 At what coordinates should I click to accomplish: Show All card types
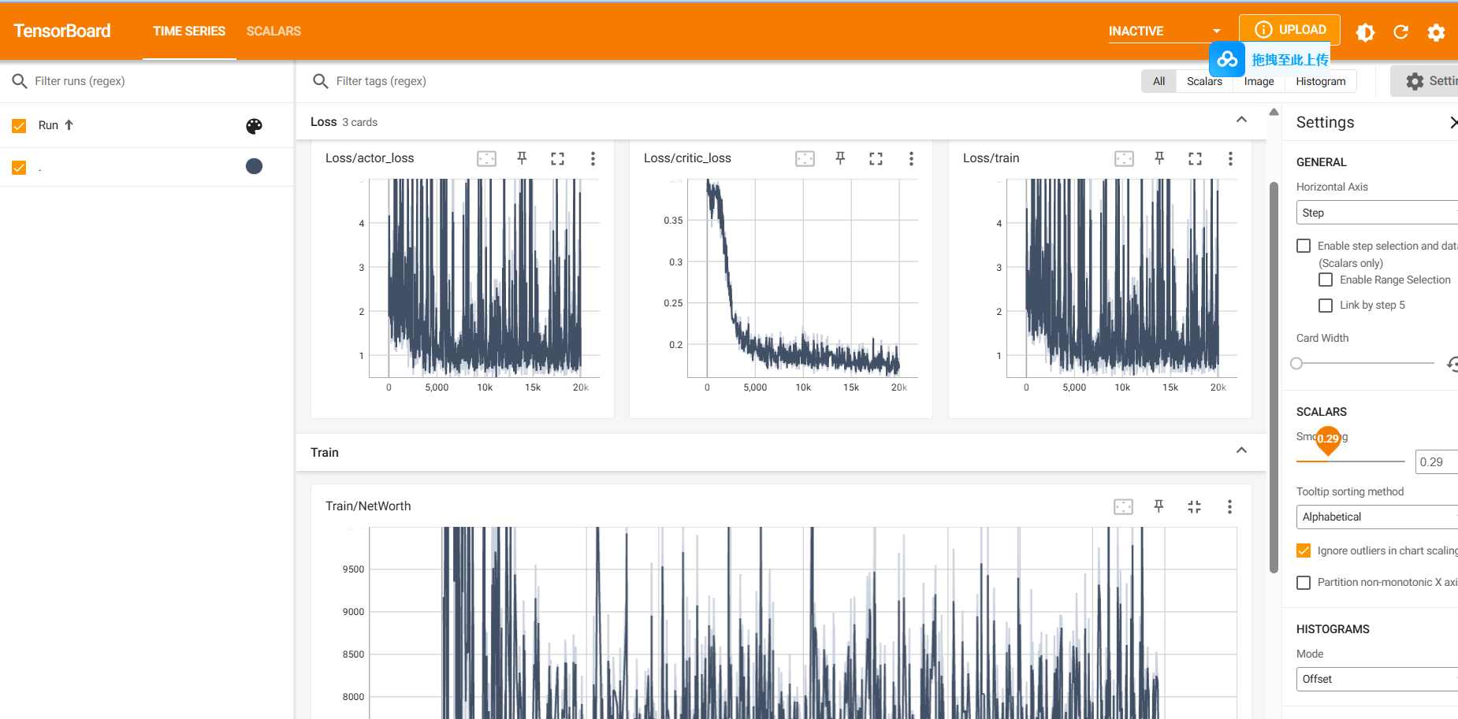coord(1159,81)
